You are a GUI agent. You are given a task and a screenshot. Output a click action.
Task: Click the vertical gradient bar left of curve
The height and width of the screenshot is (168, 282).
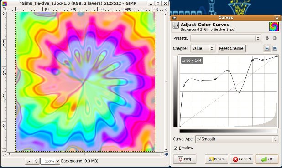coord(175,91)
